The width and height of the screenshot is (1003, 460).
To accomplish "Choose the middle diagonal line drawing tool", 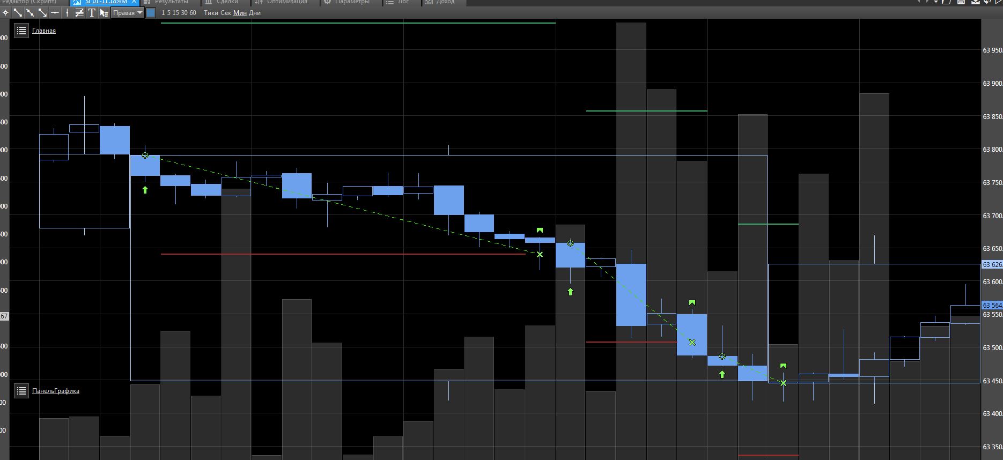I will click(x=30, y=13).
